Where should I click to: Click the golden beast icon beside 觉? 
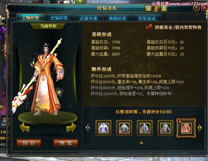tap(156, 8)
